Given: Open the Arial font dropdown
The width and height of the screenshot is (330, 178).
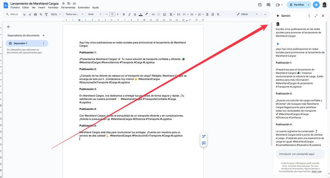Looking at the screenshot, I should tap(94, 14).
